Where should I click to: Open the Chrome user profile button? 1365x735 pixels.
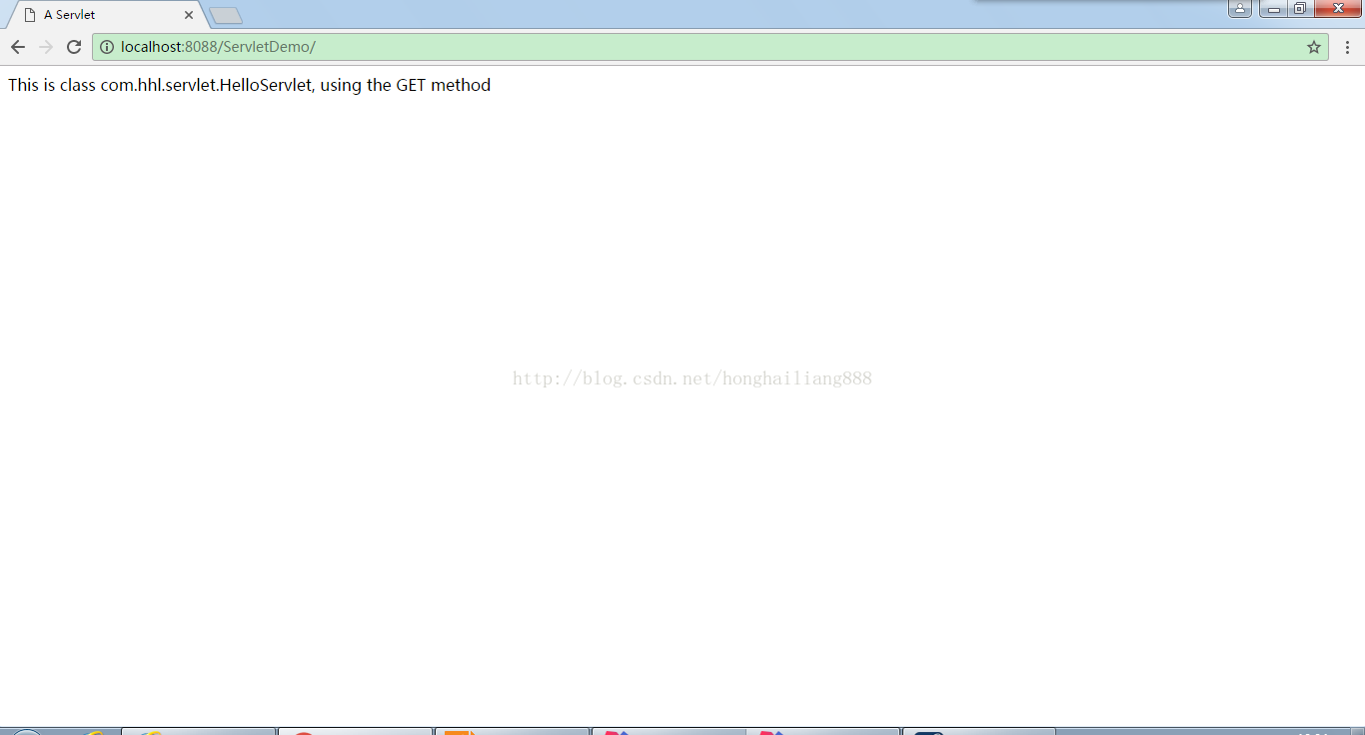[1239, 9]
